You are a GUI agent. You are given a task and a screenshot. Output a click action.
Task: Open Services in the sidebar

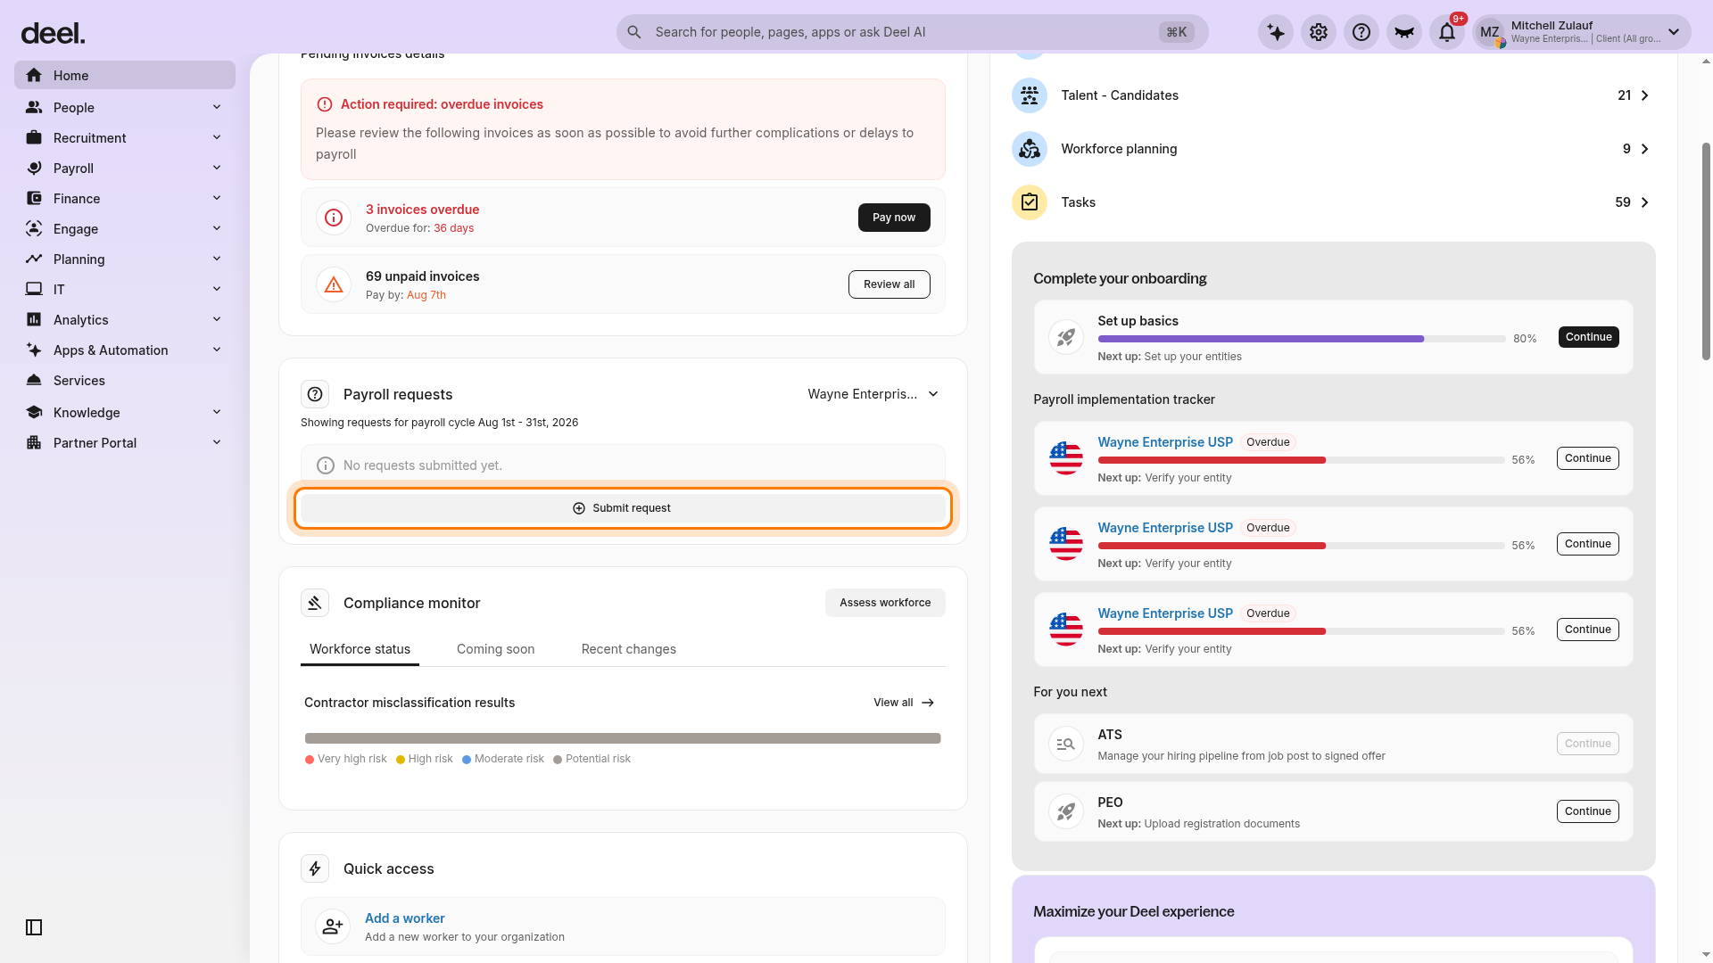click(125, 380)
